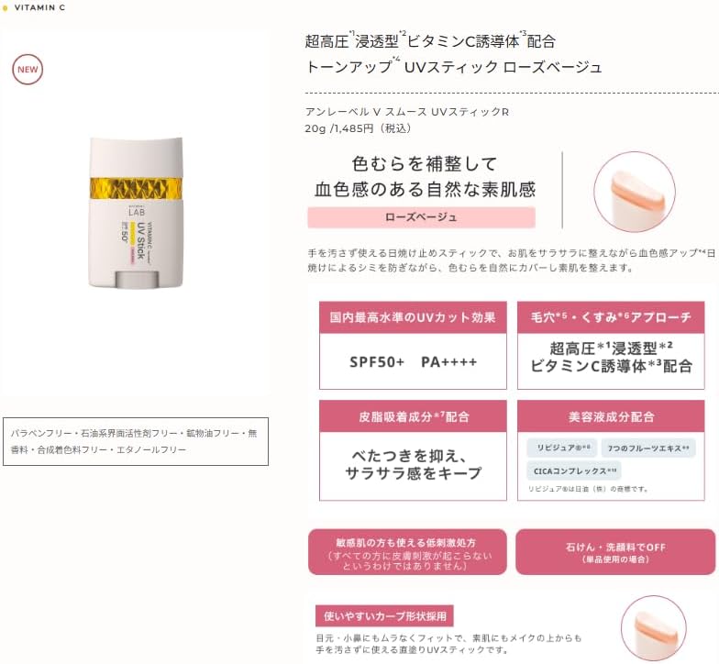Select the ローズベージュ color label bar
The height and width of the screenshot is (664, 719).
(421, 217)
